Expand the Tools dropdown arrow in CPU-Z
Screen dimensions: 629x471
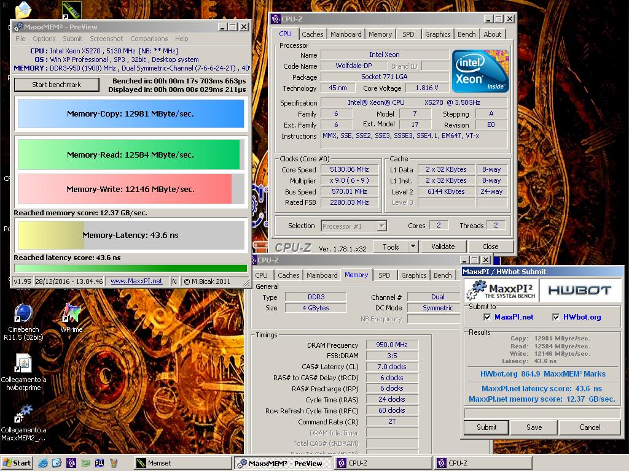(413, 247)
